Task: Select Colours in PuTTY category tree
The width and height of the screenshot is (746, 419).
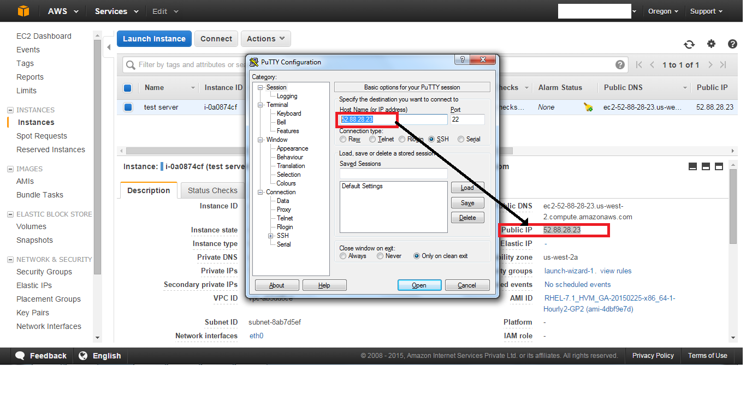Action: (286, 183)
